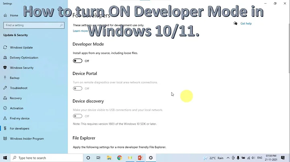Open the volume speaker tray icon

click(x=253, y=158)
